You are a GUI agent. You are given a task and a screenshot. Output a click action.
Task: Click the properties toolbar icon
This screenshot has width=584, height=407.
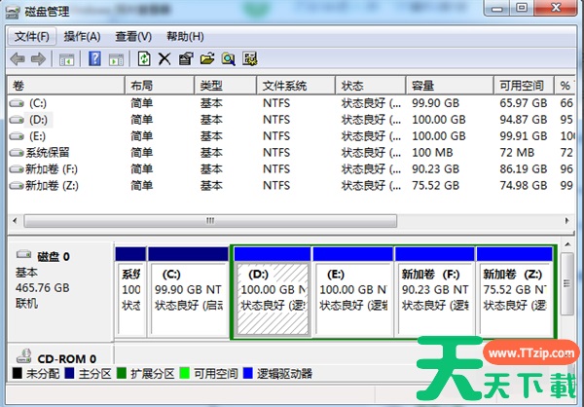[x=185, y=59]
